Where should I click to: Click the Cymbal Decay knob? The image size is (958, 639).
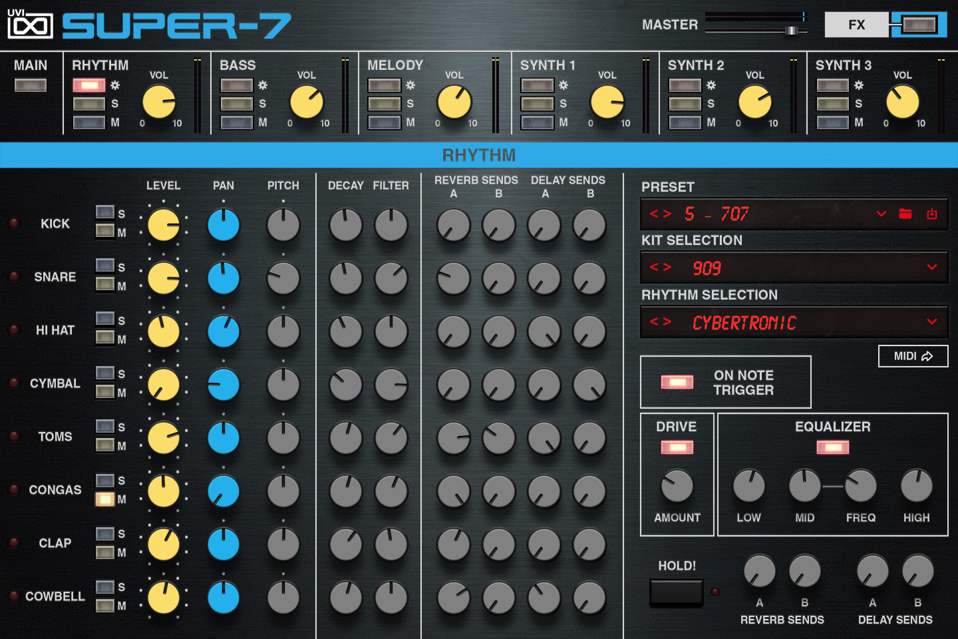point(346,385)
